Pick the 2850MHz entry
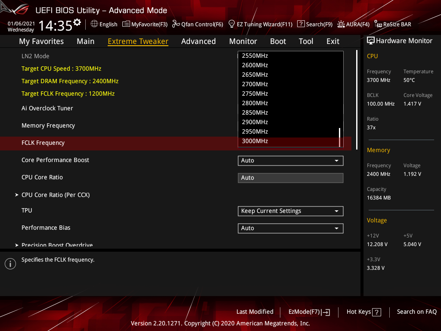The width and height of the screenshot is (441, 331). [289, 112]
